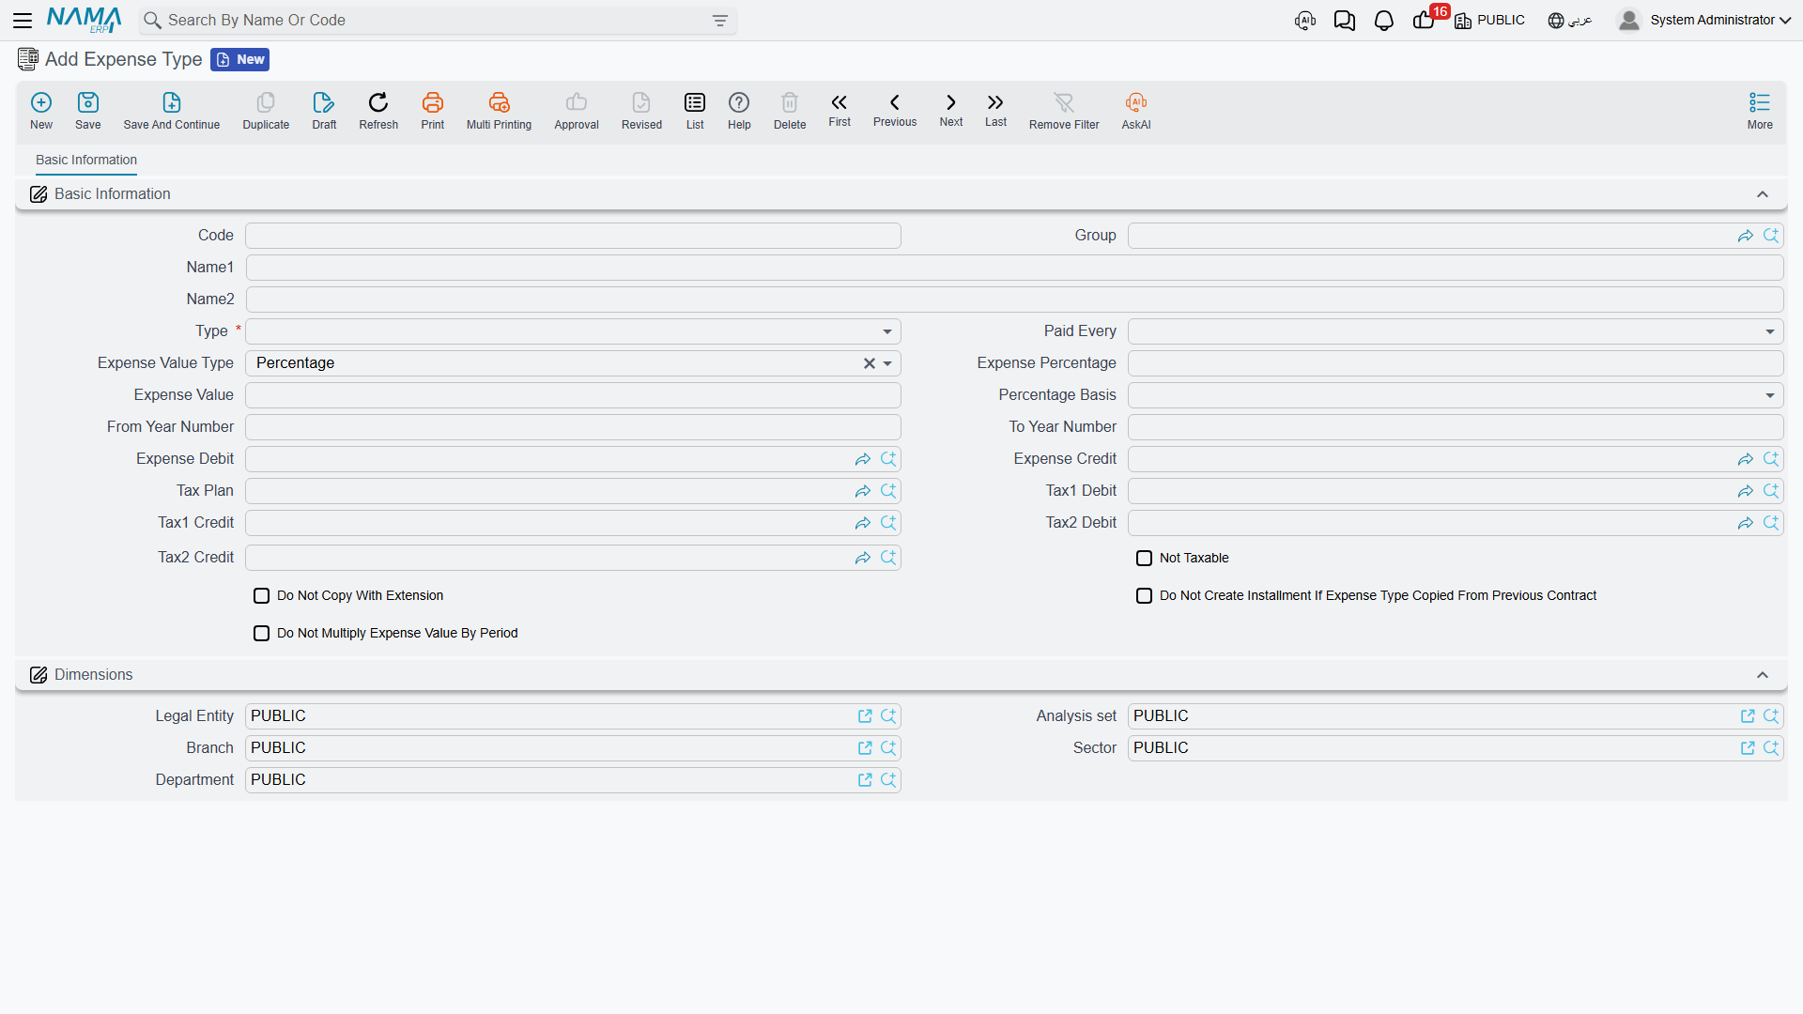The height and width of the screenshot is (1014, 1803).
Task: Refresh the form
Action: (378, 111)
